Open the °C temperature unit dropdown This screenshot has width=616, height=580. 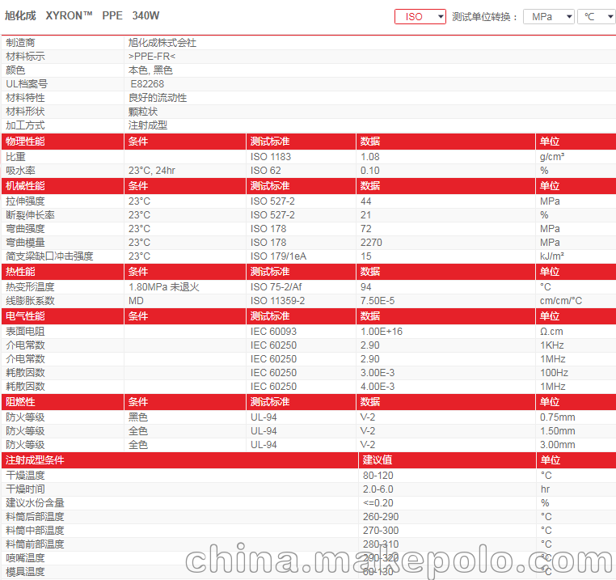[597, 16]
